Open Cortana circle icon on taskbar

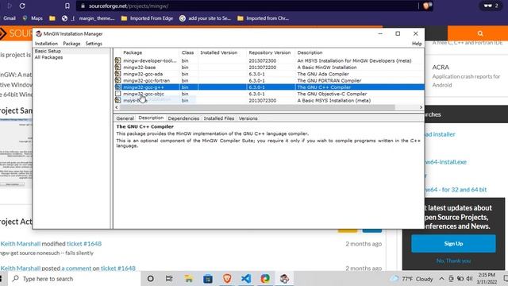click(x=150, y=279)
